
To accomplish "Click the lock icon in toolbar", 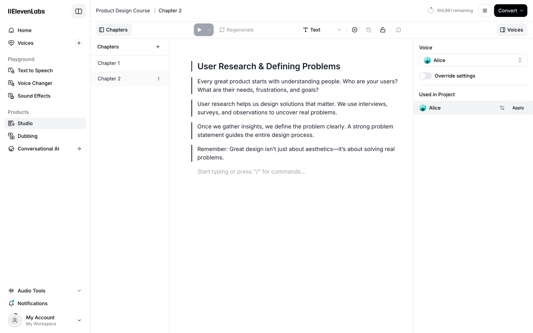I will [x=383, y=30].
